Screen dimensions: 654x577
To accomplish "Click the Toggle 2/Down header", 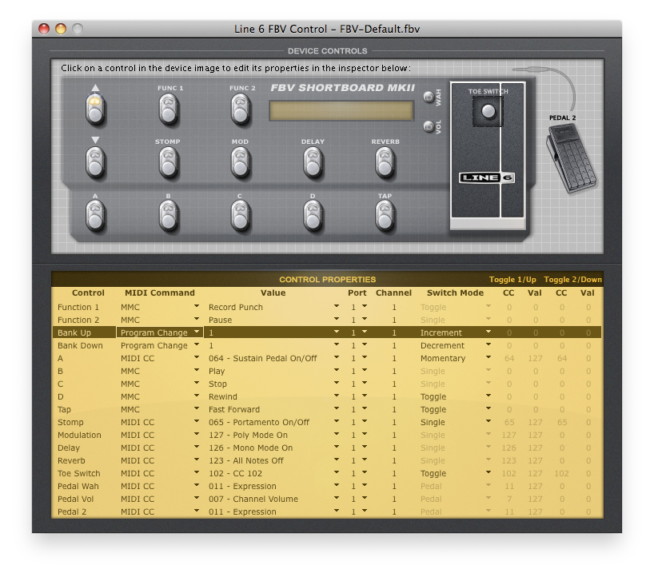I will pos(572,280).
